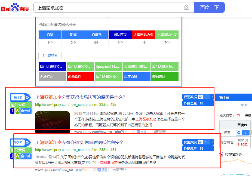Screen dimensions: 252x176
Task: Click the 内 tag under second result
Action: 17,156
